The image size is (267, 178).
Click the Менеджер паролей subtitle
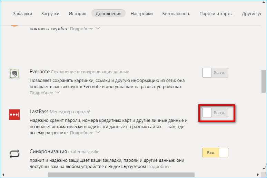[70, 112]
